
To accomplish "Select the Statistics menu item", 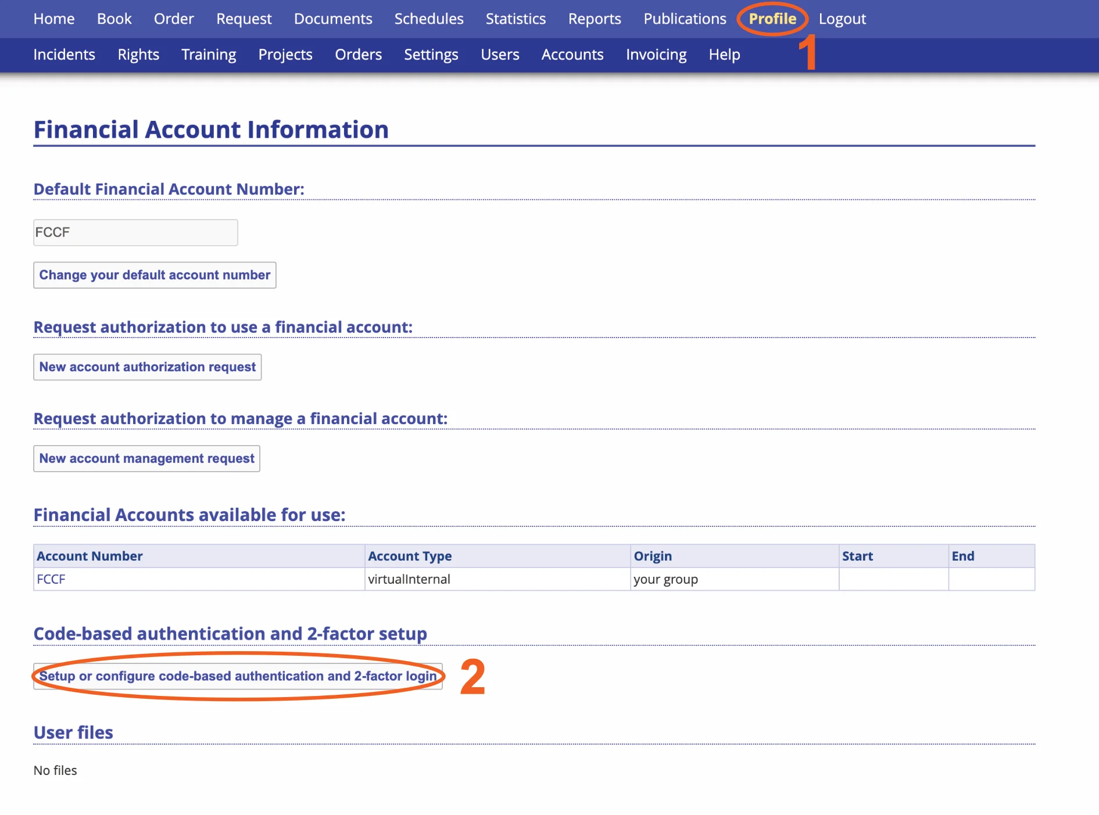I will click(x=516, y=19).
